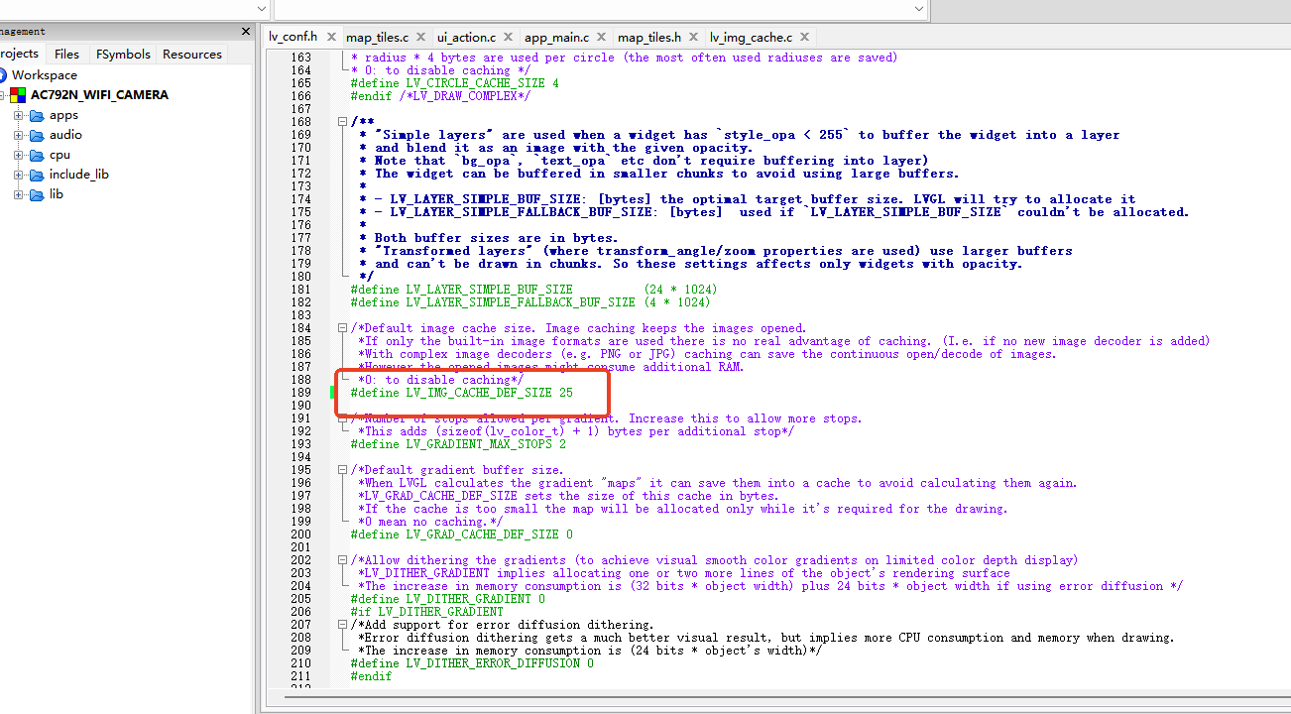Close the Management panel

pos(245,31)
